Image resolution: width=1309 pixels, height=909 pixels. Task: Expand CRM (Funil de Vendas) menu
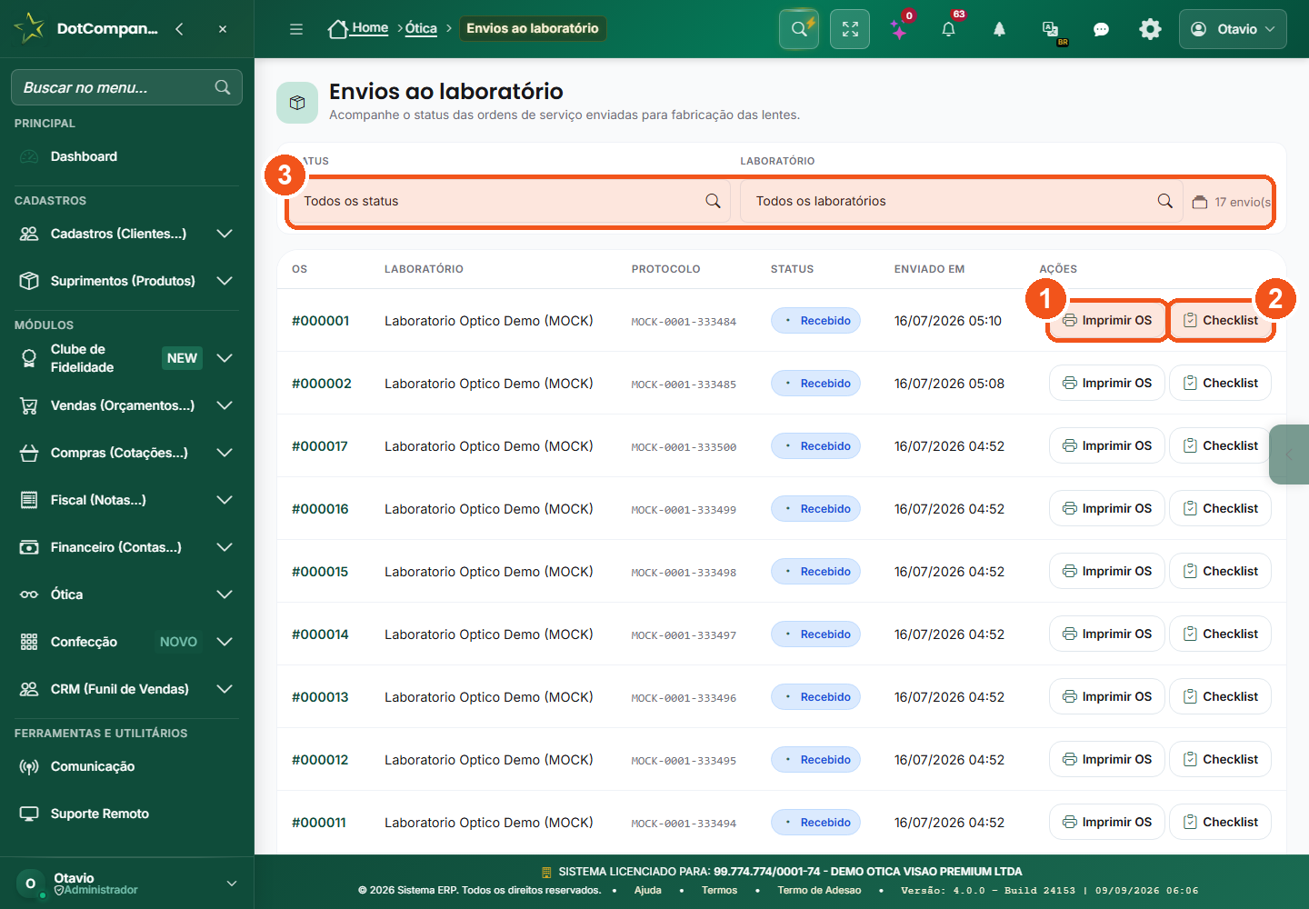[x=126, y=689]
